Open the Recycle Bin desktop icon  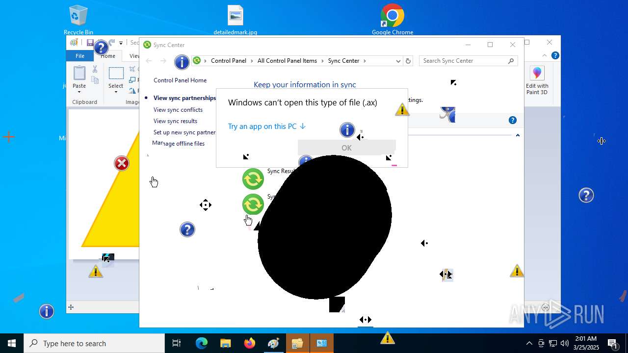[78, 20]
